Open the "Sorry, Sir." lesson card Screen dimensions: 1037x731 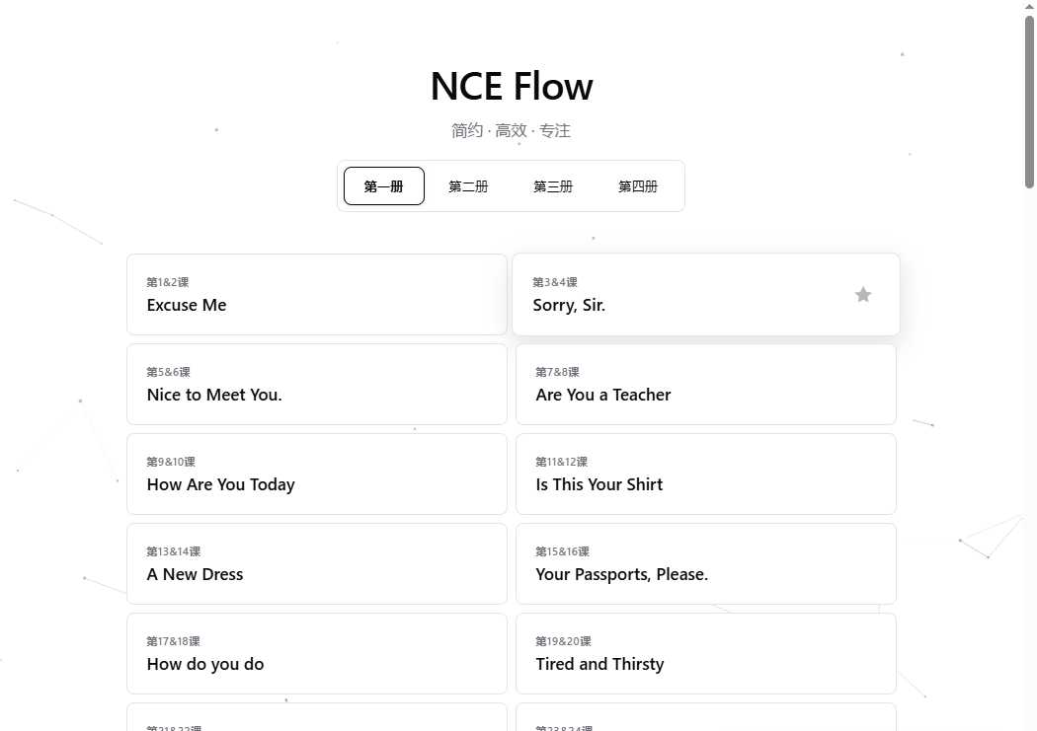tap(672, 294)
